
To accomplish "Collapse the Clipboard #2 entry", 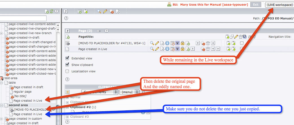I will click(67, 107).
